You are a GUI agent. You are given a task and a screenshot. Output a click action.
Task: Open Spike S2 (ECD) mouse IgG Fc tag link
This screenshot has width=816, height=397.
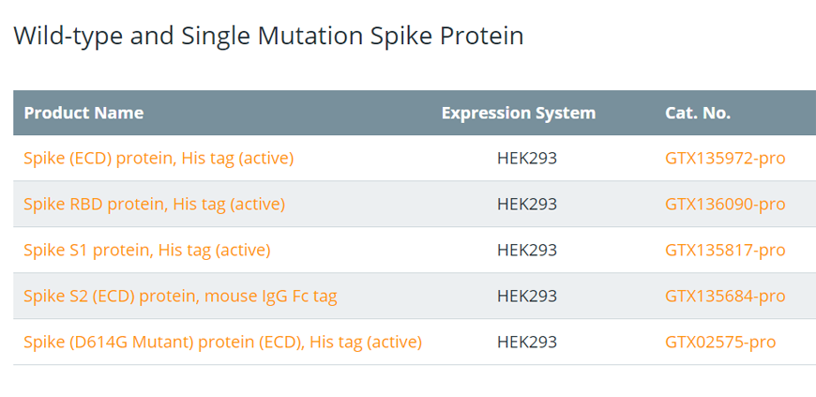[x=180, y=296]
